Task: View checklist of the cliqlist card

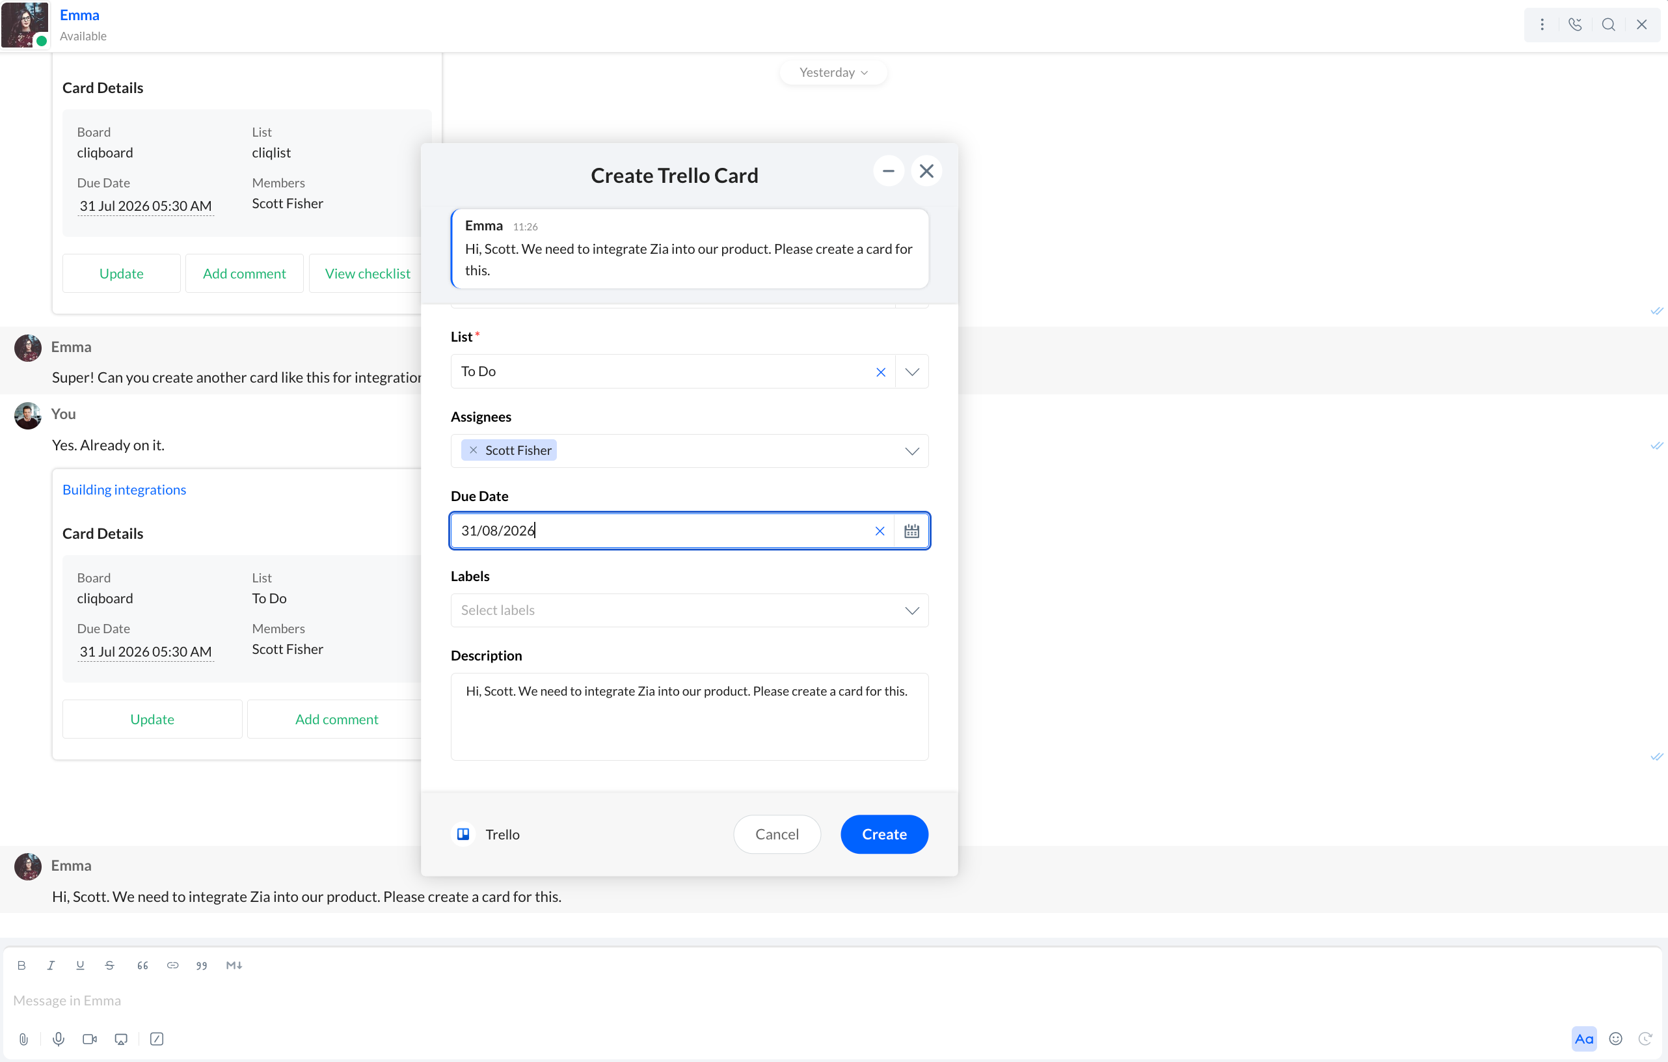Action: (367, 274)
